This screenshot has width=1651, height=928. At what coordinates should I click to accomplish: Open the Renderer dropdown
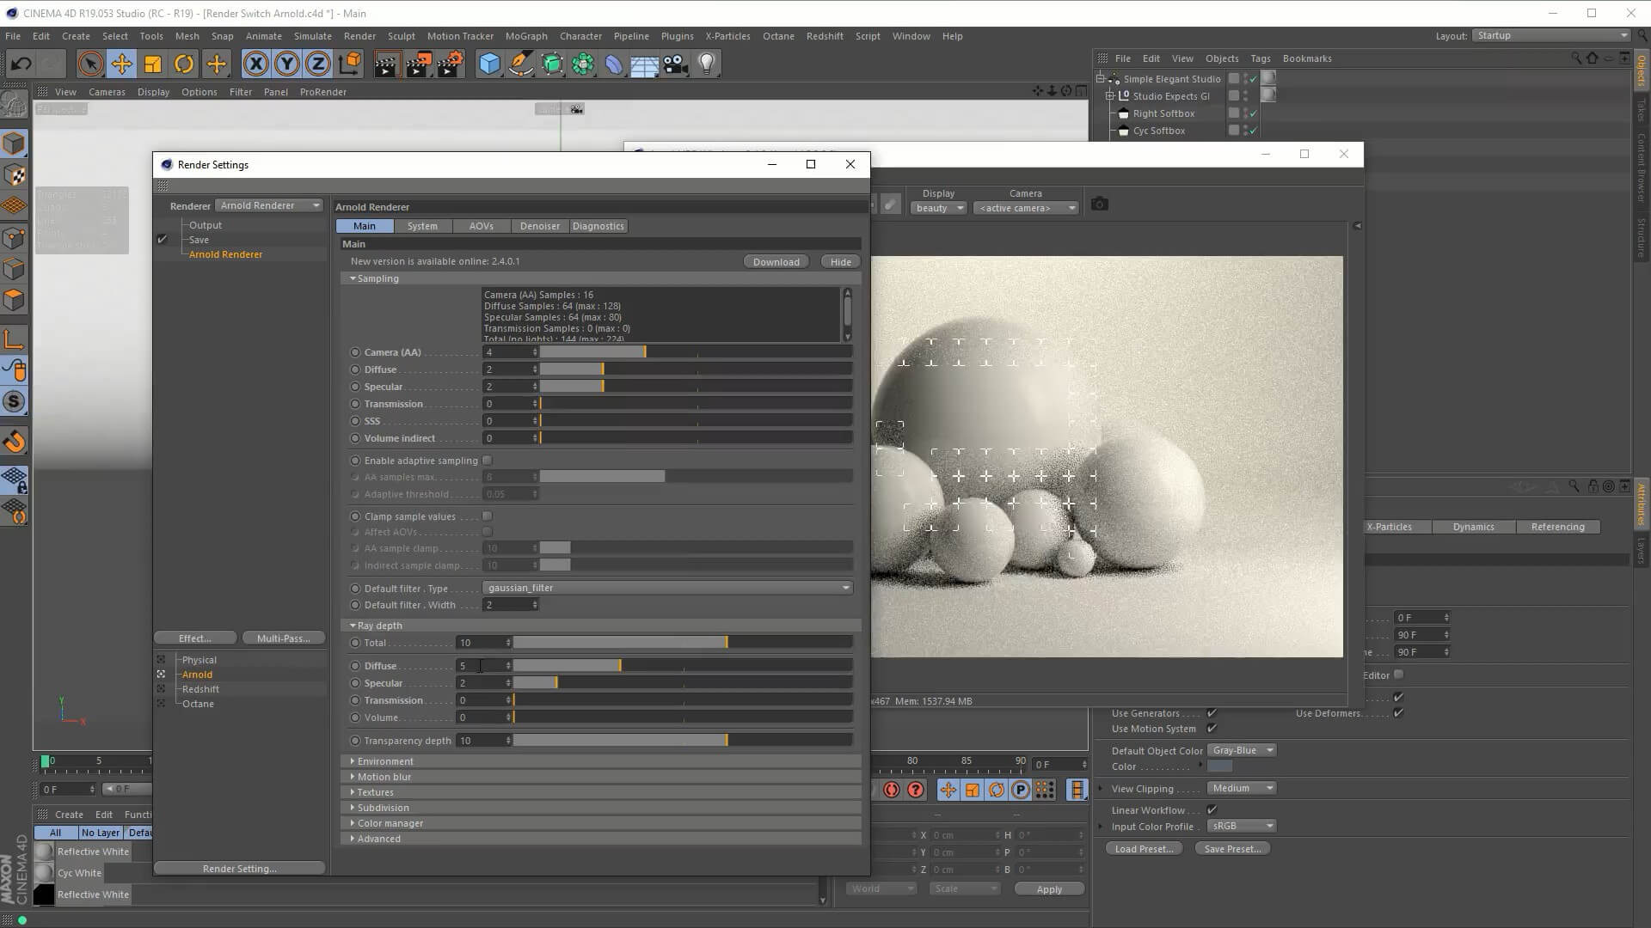pyautogui.click(x=269, y=205)
